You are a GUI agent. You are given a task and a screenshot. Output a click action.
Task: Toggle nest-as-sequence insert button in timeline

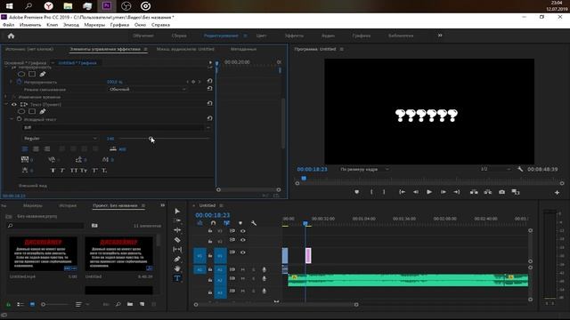click(199, 223)
